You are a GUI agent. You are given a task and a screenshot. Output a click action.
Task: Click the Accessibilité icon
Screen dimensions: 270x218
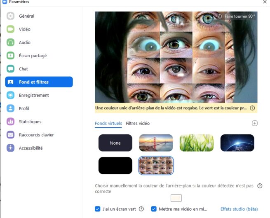[x=10, y=148]
